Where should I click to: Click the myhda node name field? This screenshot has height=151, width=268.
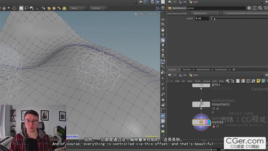(x=216, y=8)
